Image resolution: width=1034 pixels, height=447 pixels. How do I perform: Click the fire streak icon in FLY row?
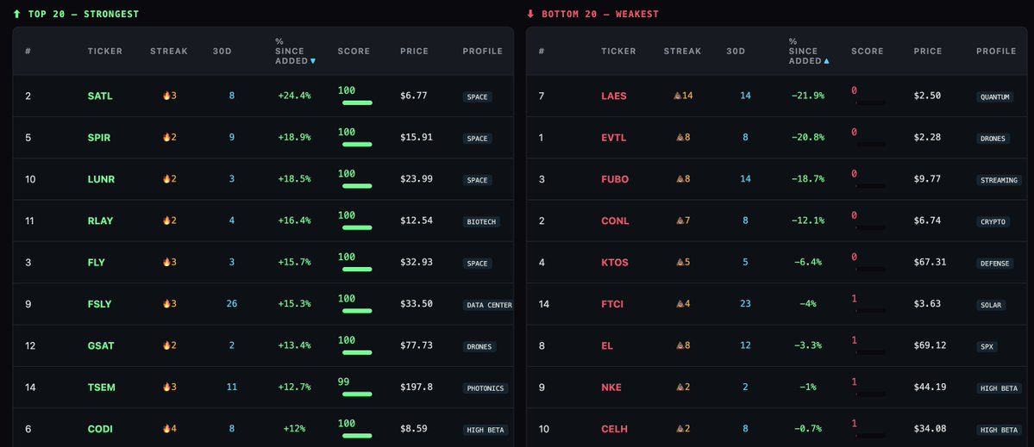tap(166, 262)
